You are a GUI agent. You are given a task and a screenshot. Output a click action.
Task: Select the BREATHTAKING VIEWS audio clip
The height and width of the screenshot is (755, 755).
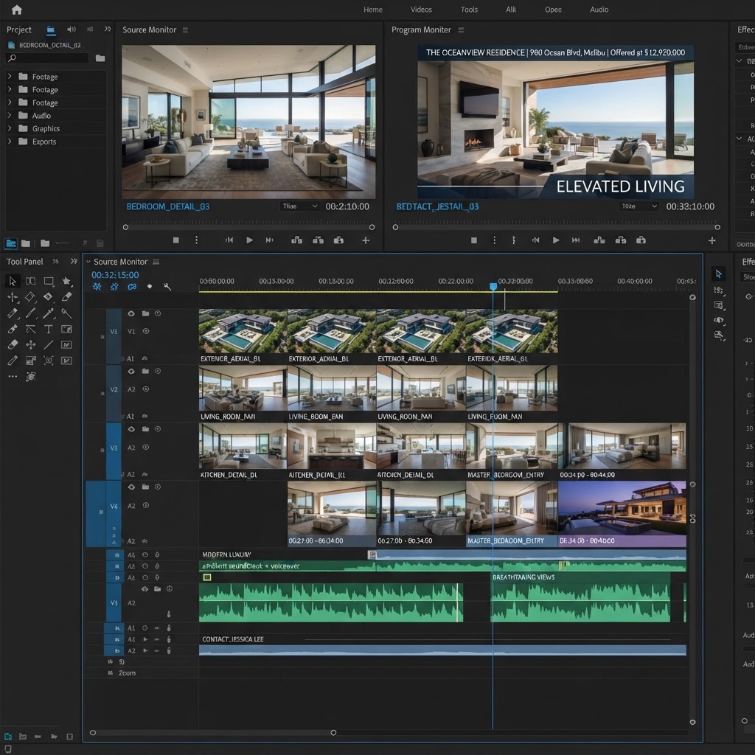[x=580, y=597]
